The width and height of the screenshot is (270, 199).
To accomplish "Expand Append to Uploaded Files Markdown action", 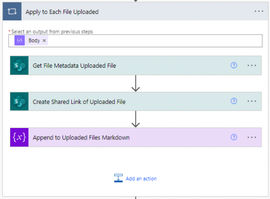I will (x=136, y=137).
